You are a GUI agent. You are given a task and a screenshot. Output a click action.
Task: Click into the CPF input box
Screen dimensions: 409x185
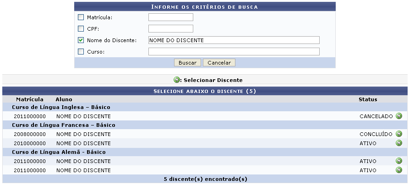point(170,29)
